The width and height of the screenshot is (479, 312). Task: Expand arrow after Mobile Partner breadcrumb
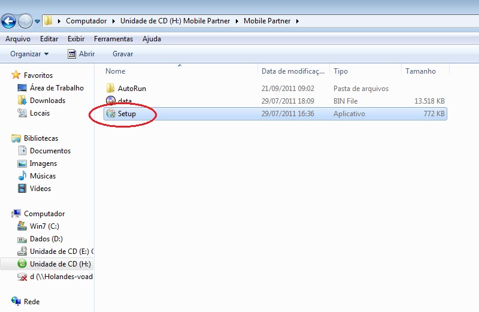tap(297, 21)
